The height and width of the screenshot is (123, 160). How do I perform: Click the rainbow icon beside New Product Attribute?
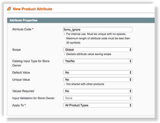tap(9, 9)
